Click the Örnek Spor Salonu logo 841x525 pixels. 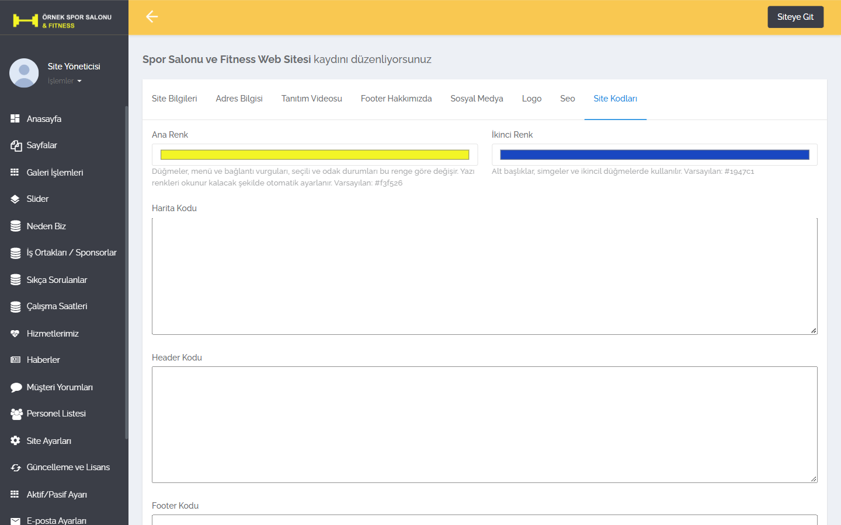pos(62,21)
